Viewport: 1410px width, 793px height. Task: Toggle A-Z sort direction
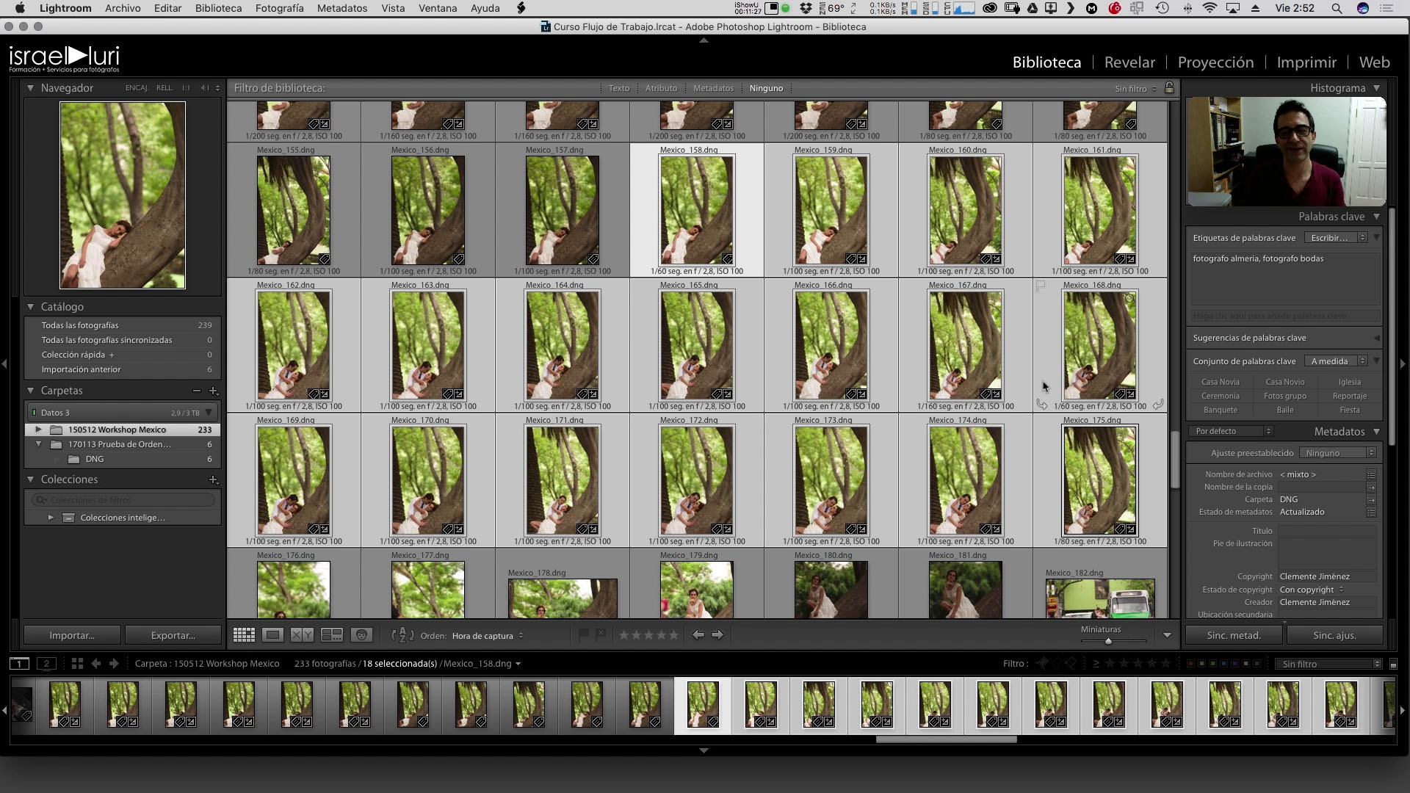click(402, 635)
